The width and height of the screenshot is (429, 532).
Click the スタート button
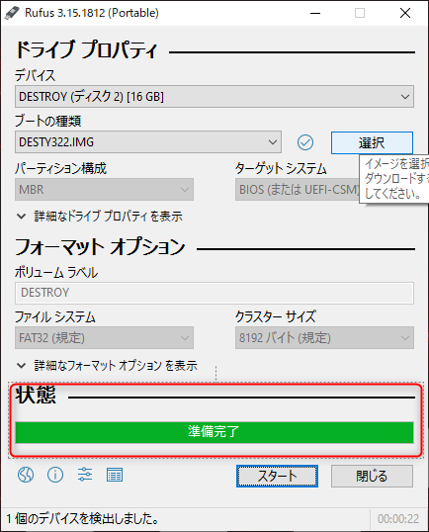click(x=277, y=476)
